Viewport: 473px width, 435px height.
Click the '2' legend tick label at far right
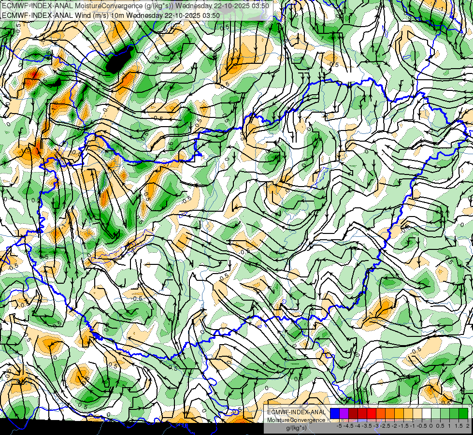[468, 426]
